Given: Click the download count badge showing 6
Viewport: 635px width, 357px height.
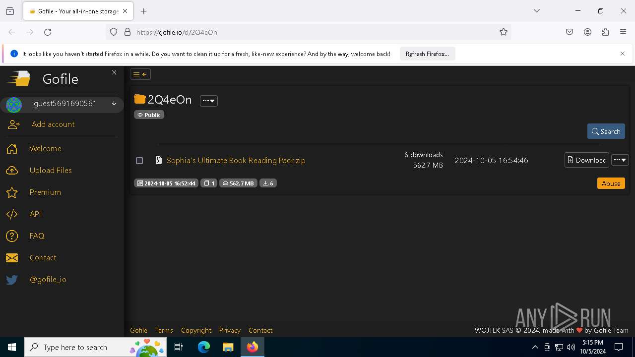Looking at the screenshot, I should 268,183.
